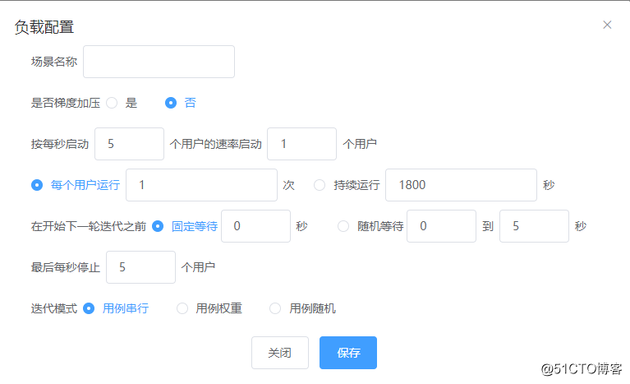Click the 每个用户运行 iteration count field
This screenshot has height=384, width=630.
pos(202,185)
